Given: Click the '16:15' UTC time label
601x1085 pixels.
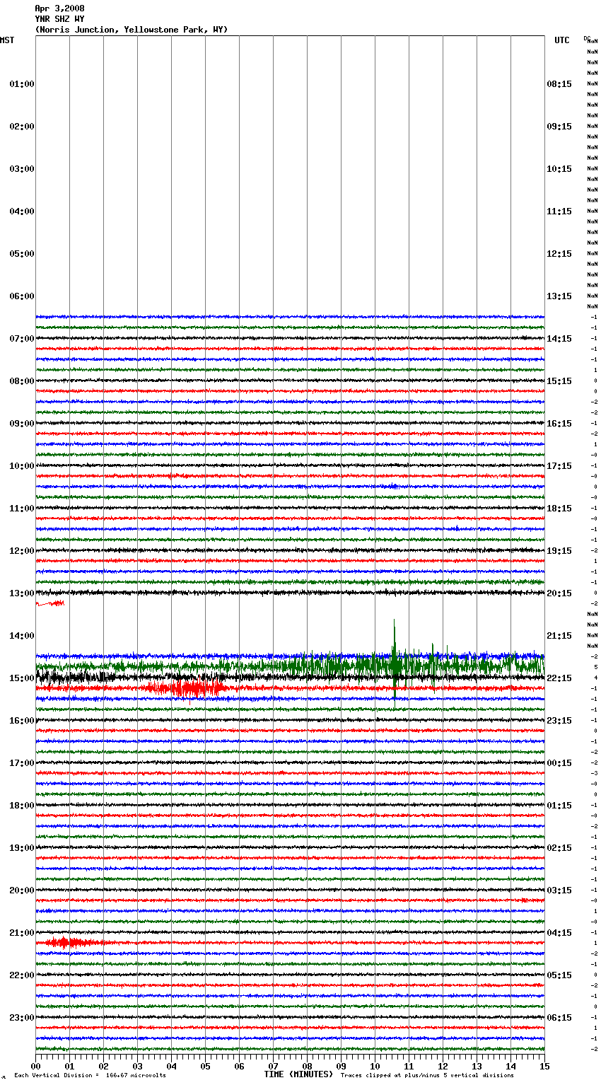Looking at the screenshot, I should coord(559,424).
